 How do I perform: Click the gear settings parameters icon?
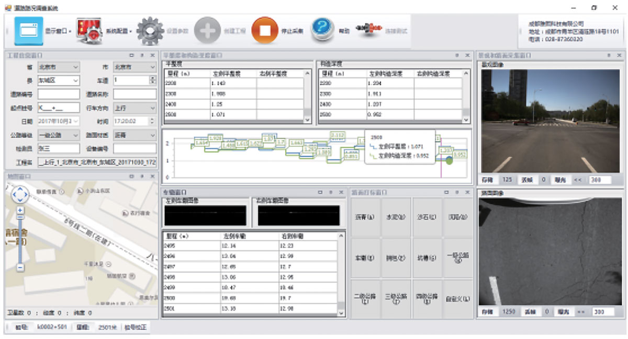(x=150, y=31)
